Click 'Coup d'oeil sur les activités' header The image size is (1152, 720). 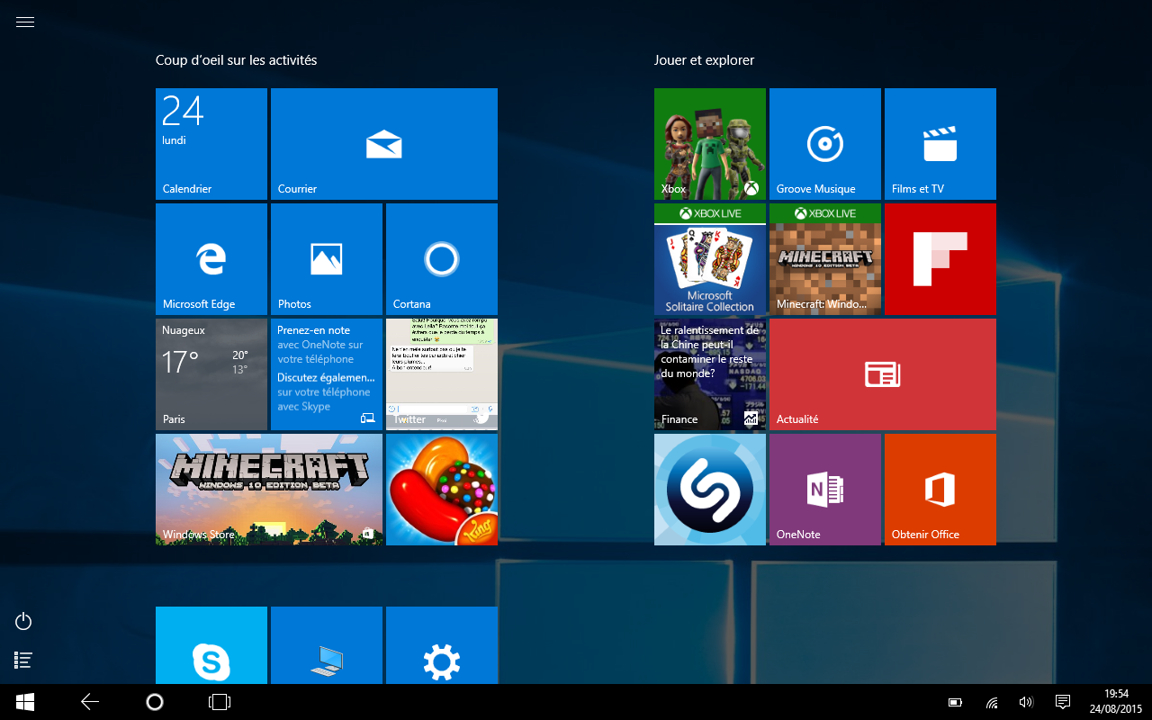pyautogui.click(x=237, y=60)
